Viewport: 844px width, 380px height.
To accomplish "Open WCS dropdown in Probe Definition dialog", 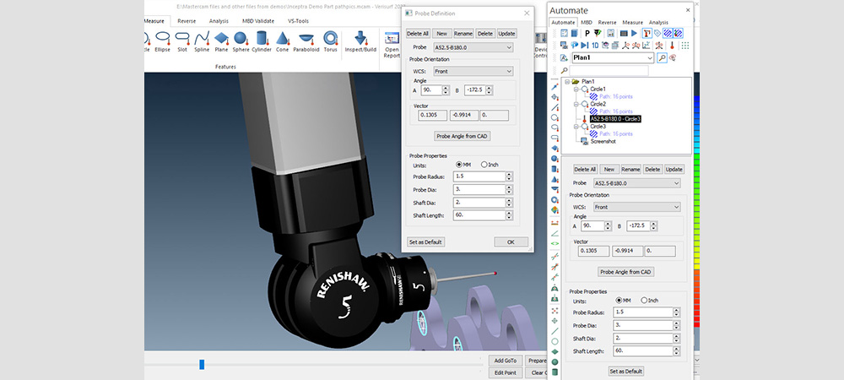I will 473,71.
